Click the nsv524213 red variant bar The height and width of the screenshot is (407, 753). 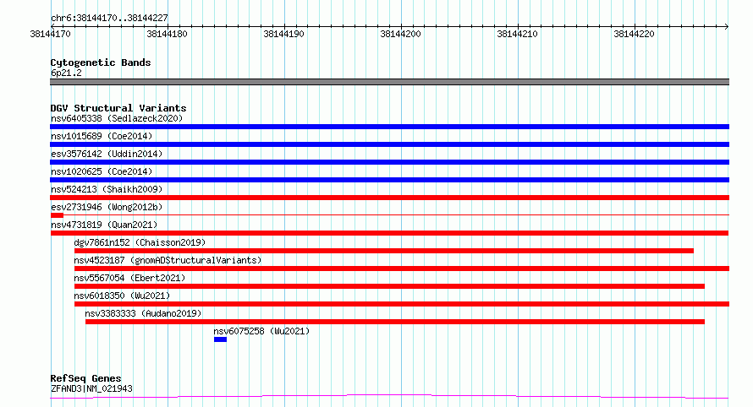[x=389, y=198]
